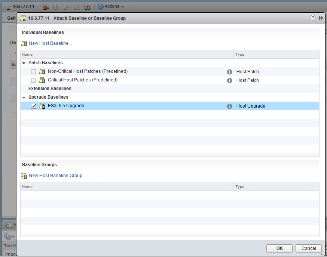327x257 pixels.
Task: Open the dialog help question mark icon
Action: pyautogui.click(x=313, y=18)
